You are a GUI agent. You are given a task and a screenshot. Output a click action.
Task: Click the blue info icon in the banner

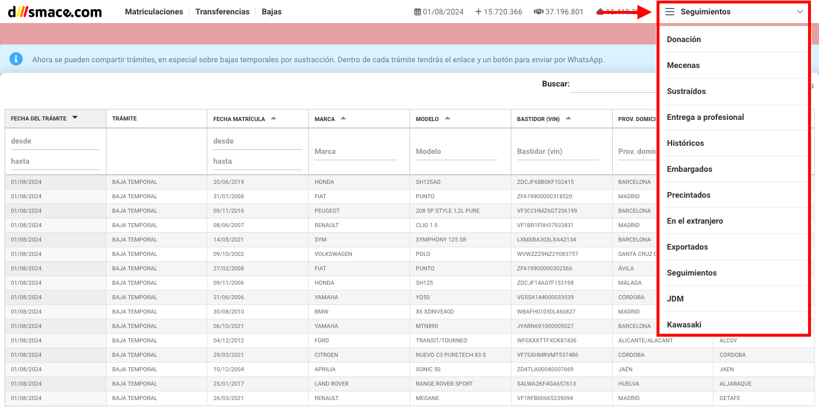[16, 59]
